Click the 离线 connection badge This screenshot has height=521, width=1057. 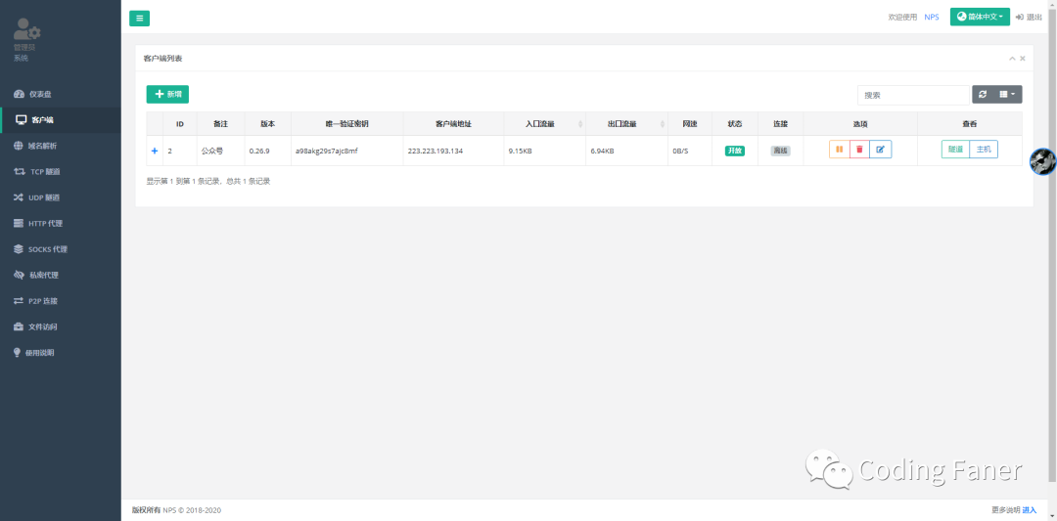[x=781, y=151]
